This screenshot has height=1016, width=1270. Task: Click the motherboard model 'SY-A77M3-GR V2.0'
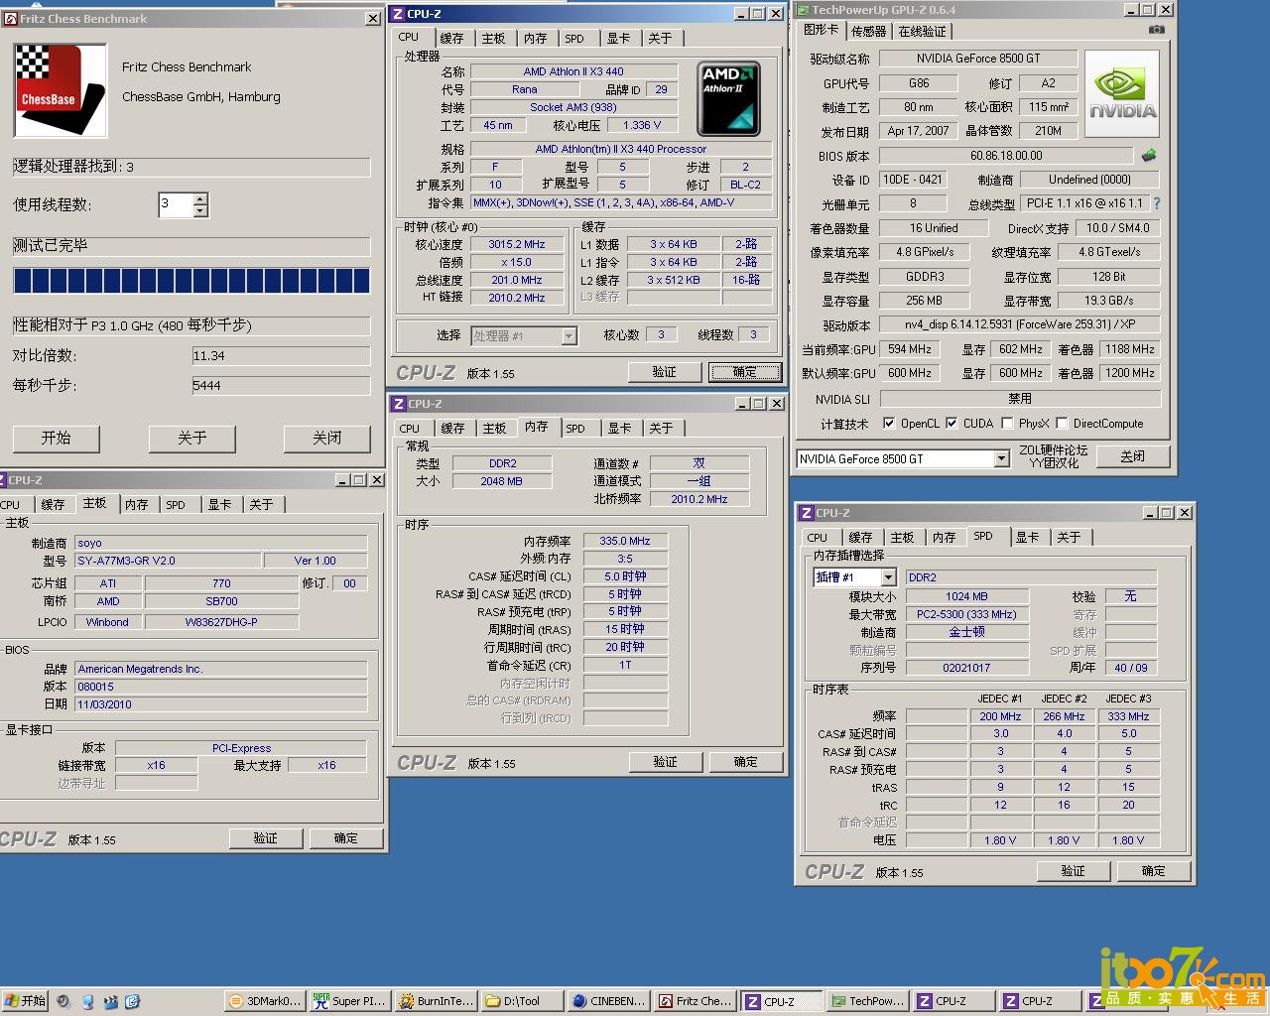pyautogui.click(x=167, y=561)
